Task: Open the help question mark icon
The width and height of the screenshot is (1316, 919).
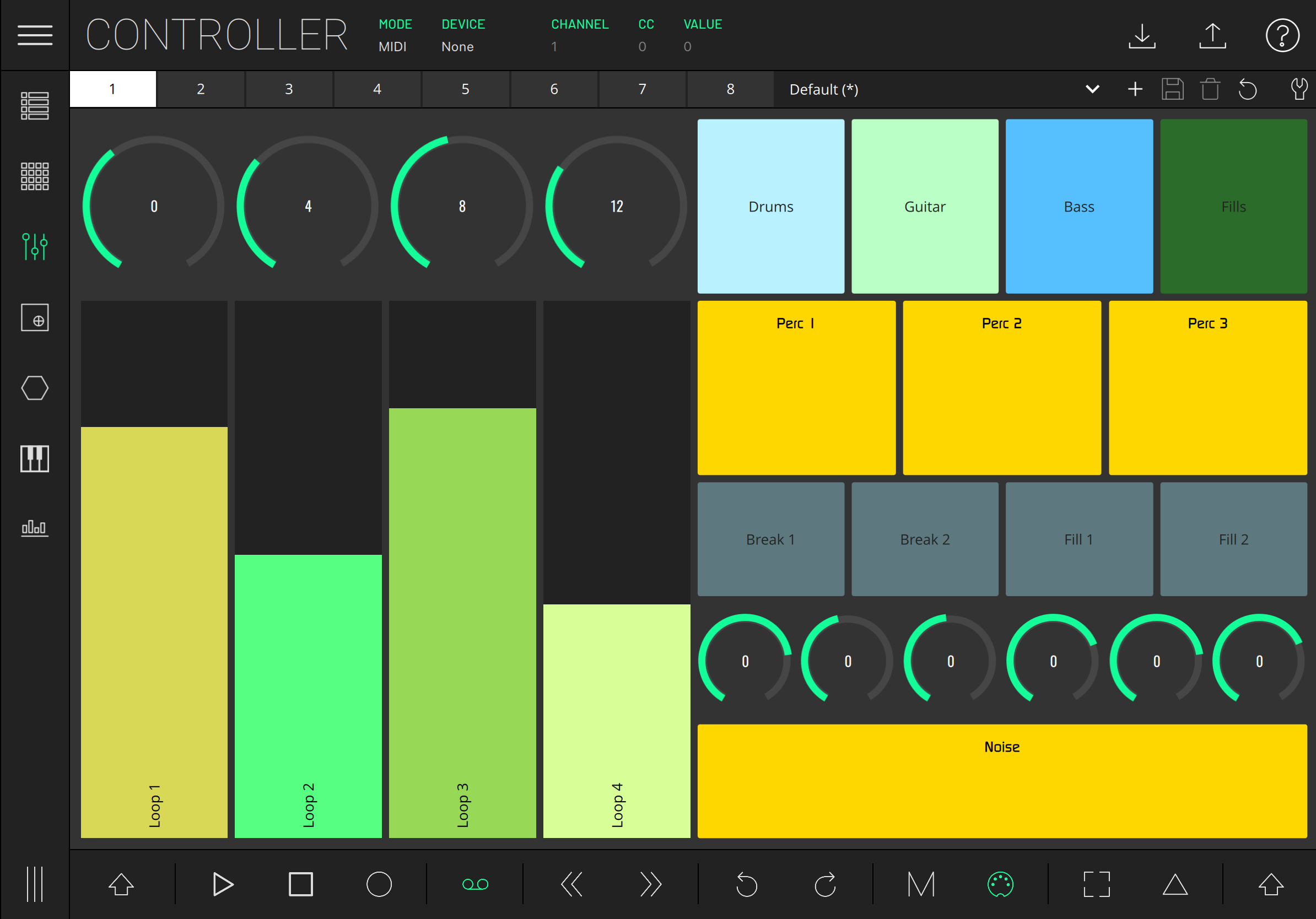Action: pos(1282,35)
